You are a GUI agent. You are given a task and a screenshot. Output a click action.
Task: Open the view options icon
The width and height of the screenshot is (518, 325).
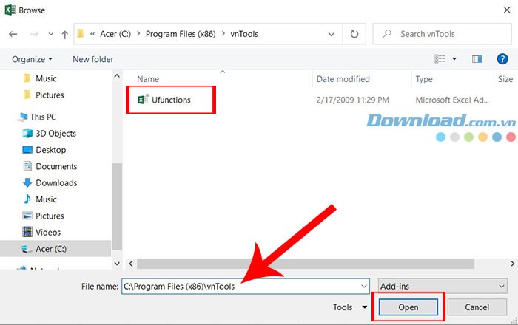(x=441, y=59)
